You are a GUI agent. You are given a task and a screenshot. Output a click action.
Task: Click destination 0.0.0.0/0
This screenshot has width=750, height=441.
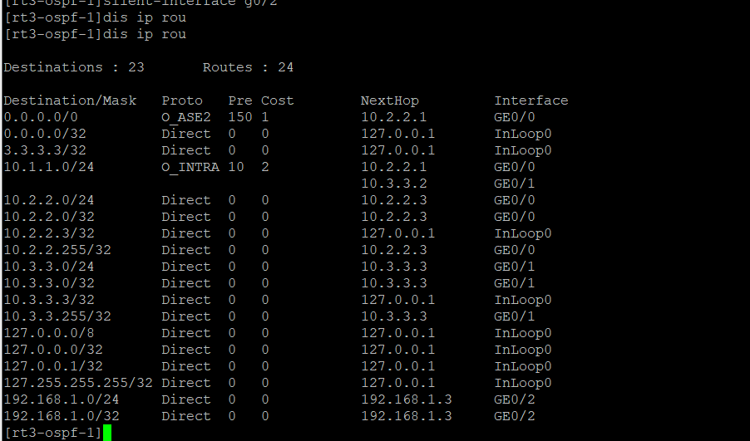[41, 117]
